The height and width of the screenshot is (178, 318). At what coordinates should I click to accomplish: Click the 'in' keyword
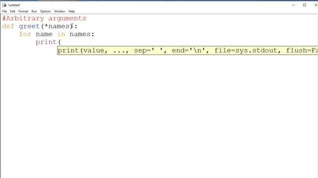[x=61, y=34]
